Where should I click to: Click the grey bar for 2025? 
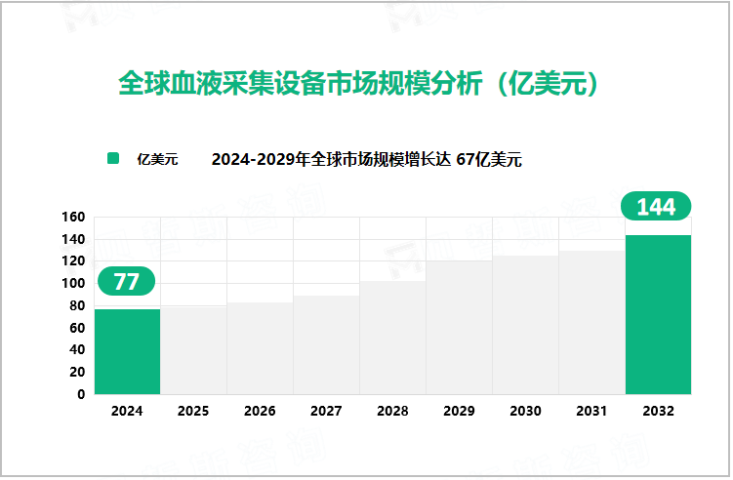click(x=193, y=350)
